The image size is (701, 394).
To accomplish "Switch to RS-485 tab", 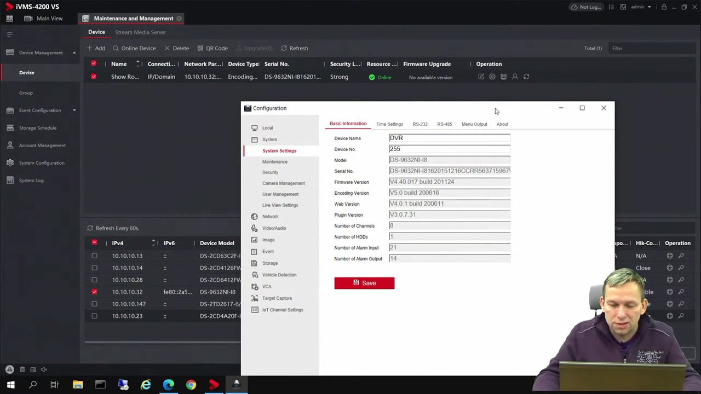I will coord(445,124).
